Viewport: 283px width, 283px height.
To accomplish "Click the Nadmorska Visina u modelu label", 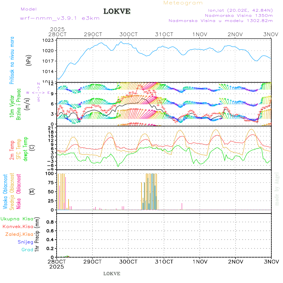I will point(220,21).
